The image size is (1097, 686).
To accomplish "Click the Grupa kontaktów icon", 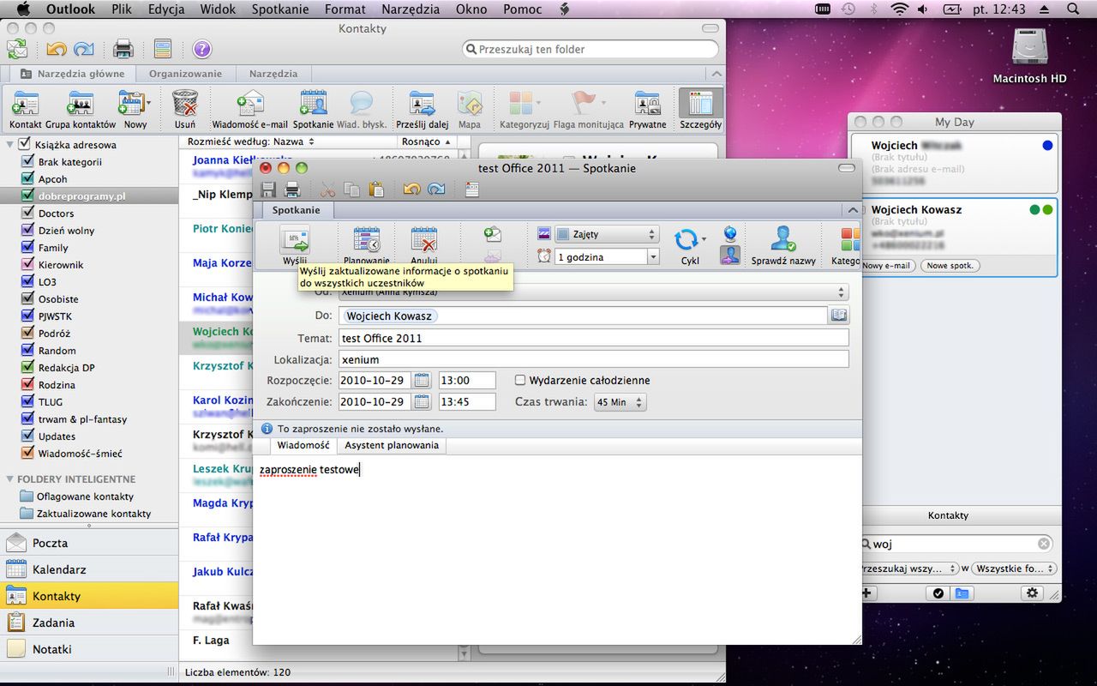I will 81,105.
